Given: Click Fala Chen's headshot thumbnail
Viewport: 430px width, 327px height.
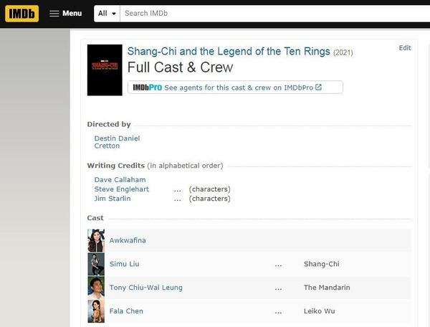Looking at the screenshot, I should tap(96, 311).
